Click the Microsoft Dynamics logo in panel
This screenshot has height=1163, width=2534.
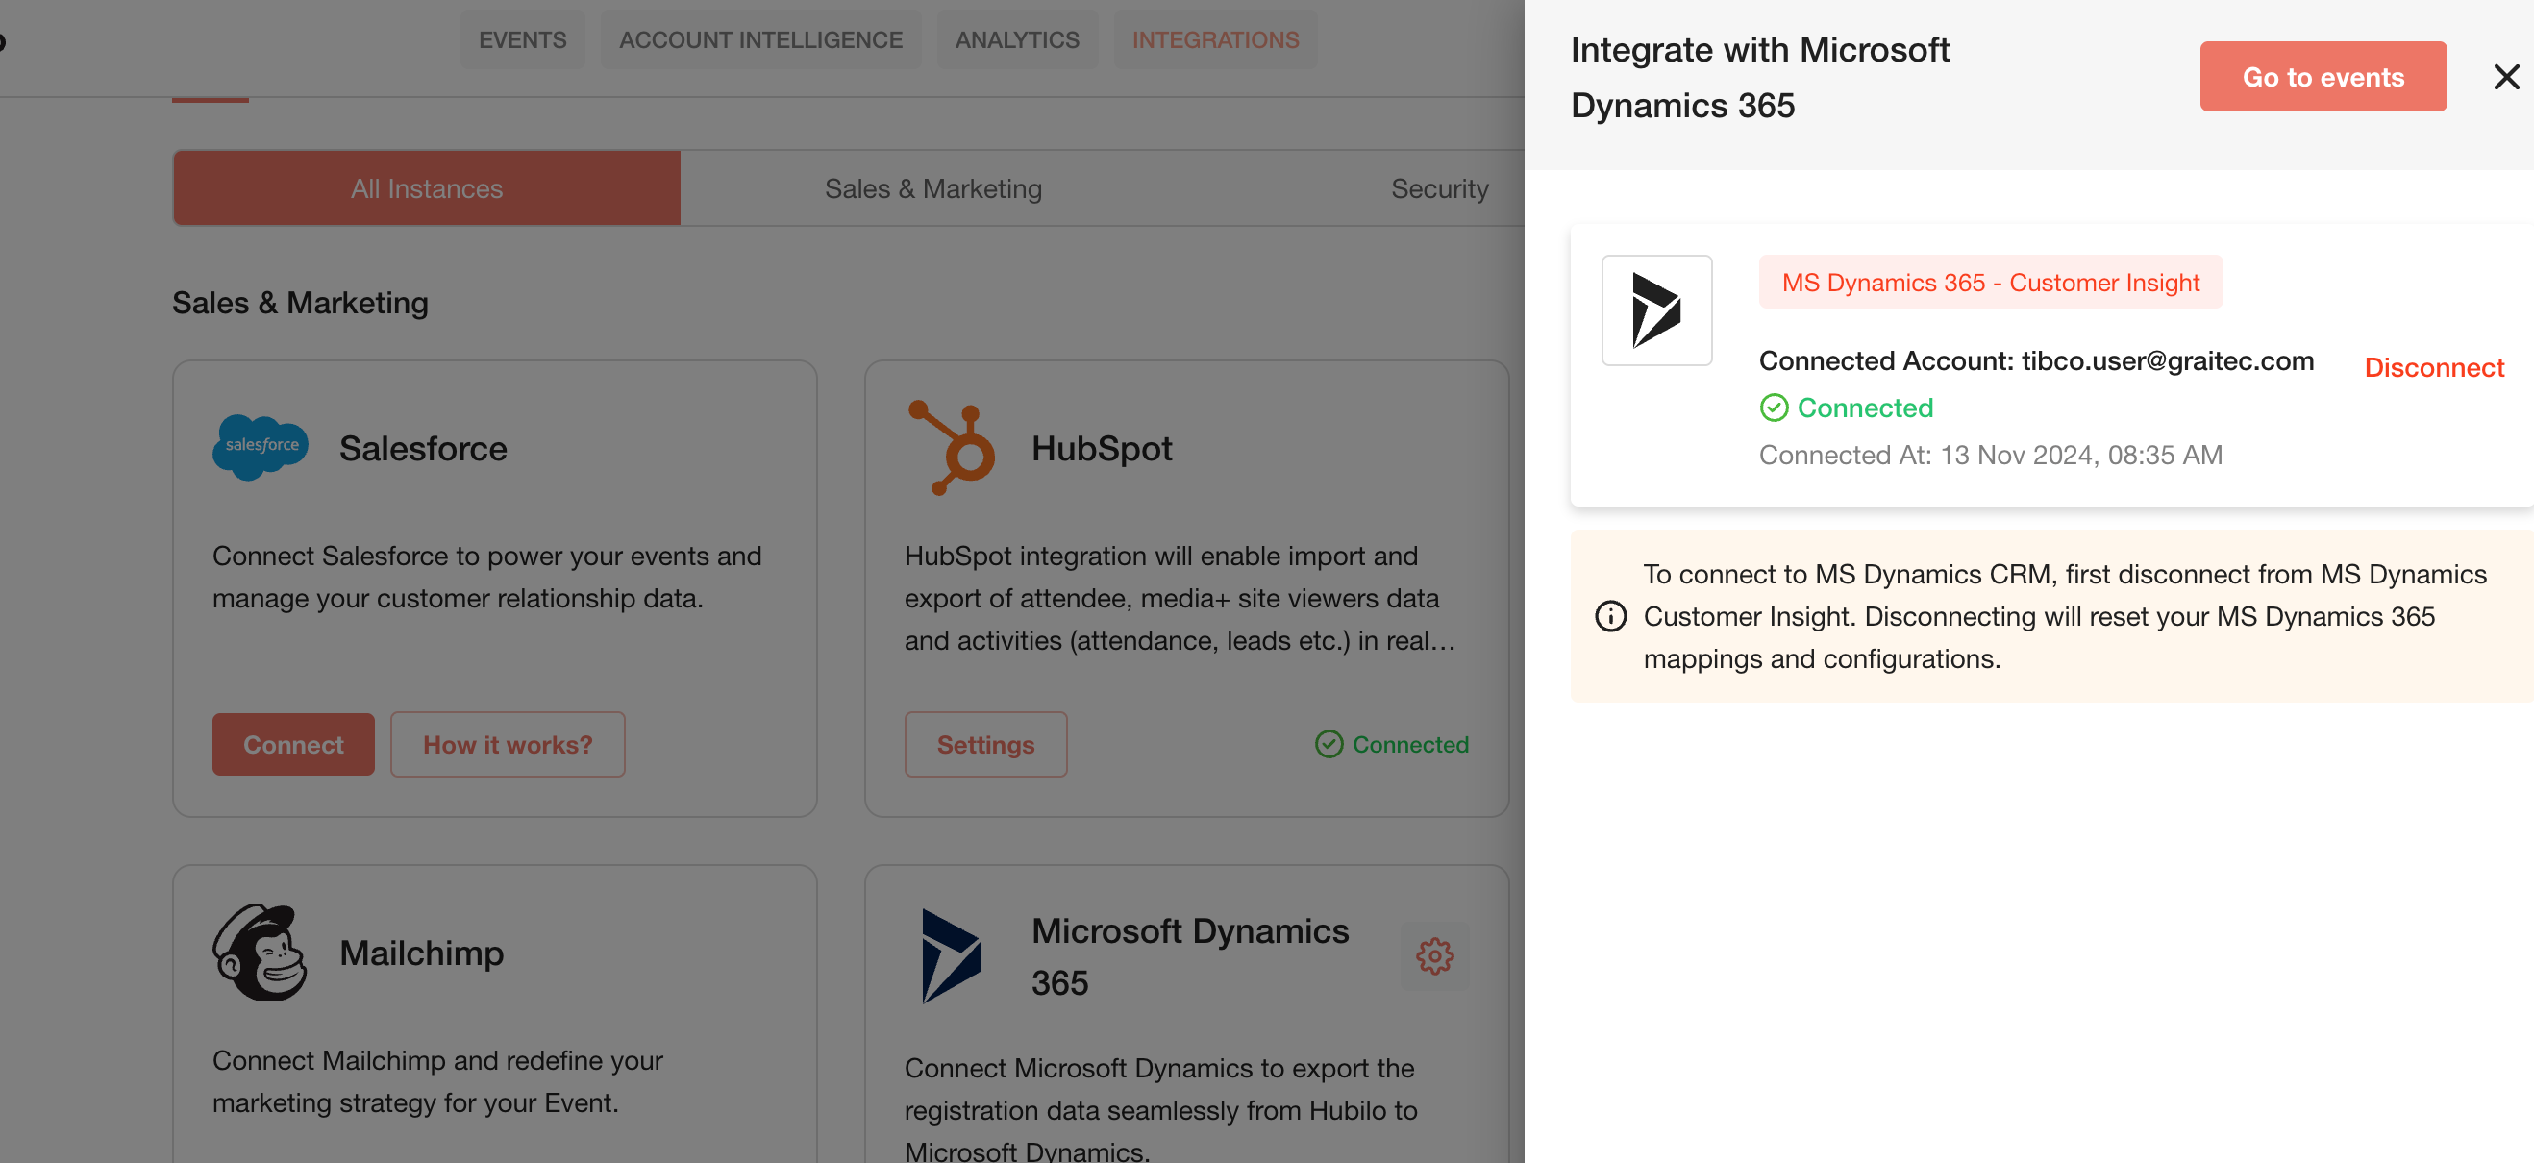pos(1656,310)
